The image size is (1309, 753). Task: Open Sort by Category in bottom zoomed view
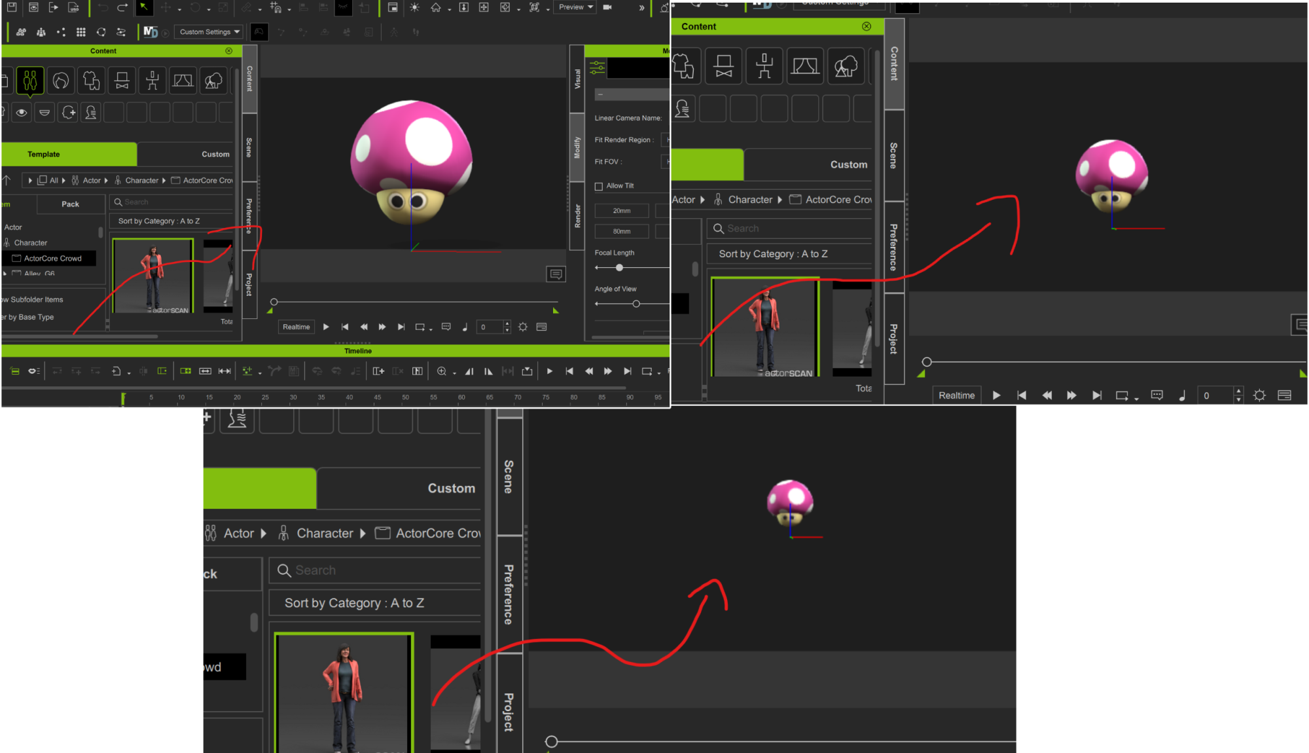point(375,603)
